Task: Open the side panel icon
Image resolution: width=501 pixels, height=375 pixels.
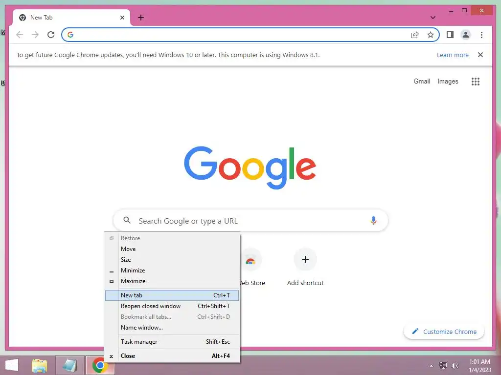Action: click(x=450, y=35)
